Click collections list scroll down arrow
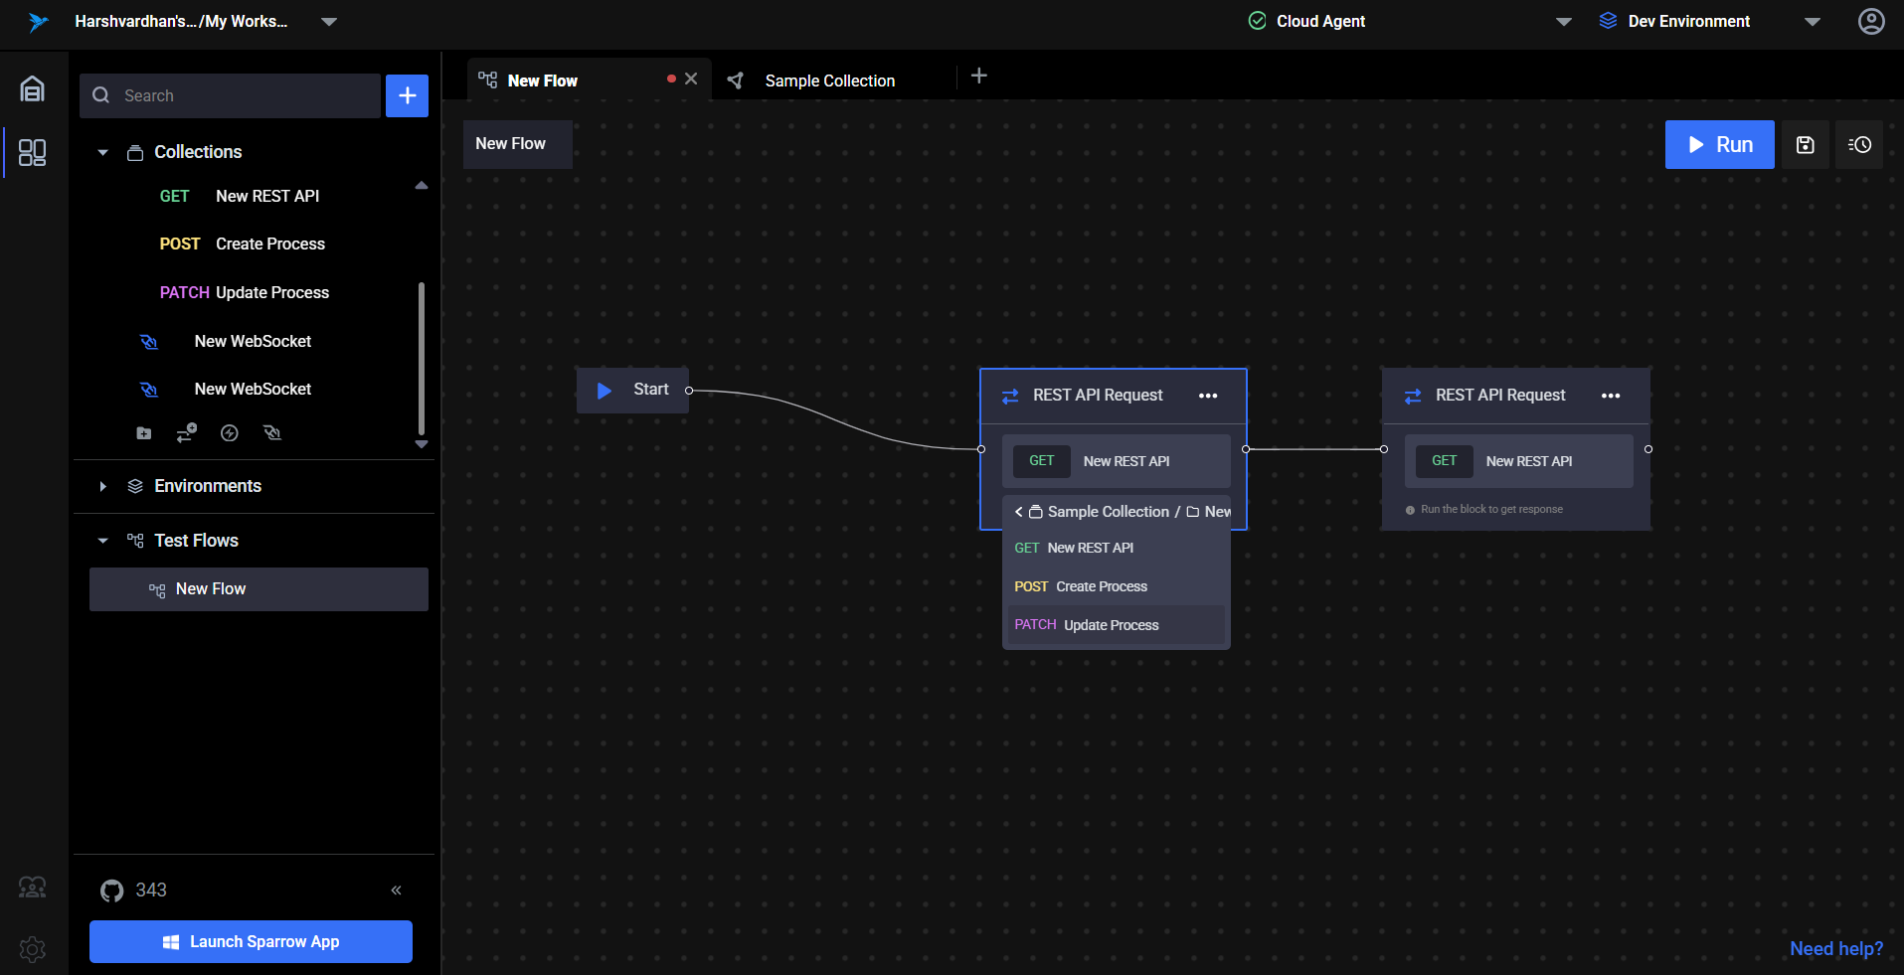The image size is (1904, 975). pos(422,444)
